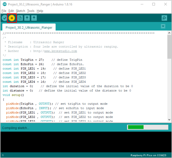Open the File menu
Viewport: 172px width, 158px height.
4,11
